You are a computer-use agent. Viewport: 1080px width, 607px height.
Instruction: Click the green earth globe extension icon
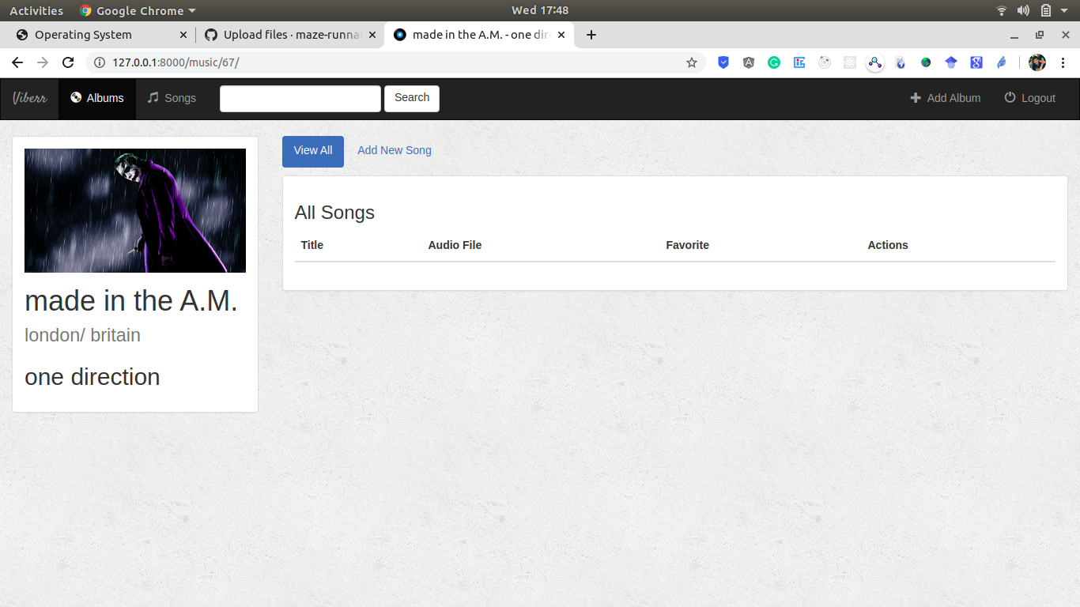point(926,62)
